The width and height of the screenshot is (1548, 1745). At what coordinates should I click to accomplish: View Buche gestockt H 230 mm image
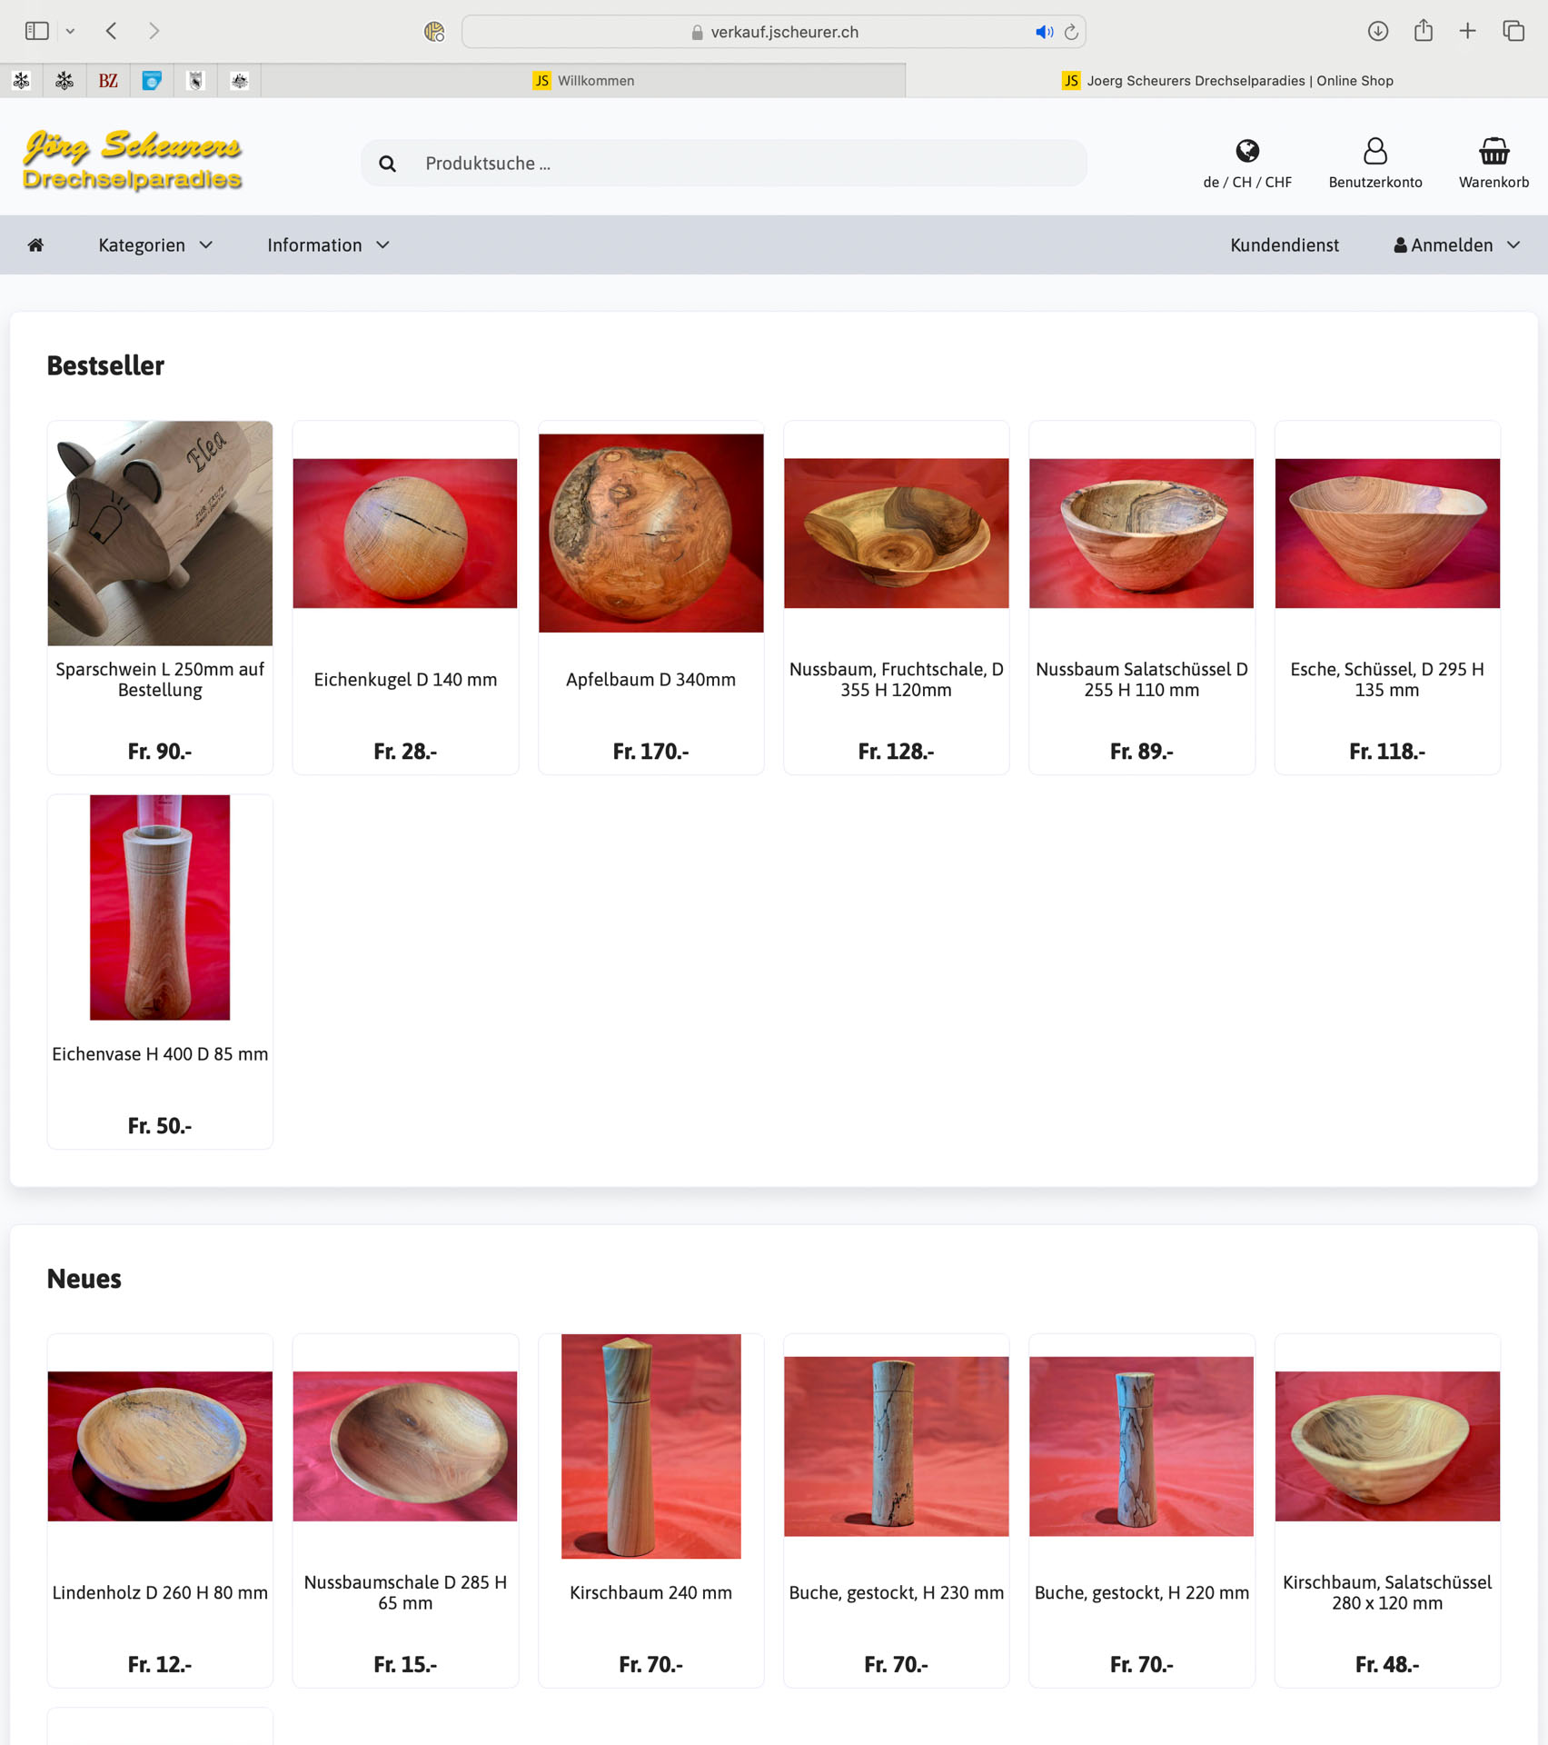click(897, 1447)
